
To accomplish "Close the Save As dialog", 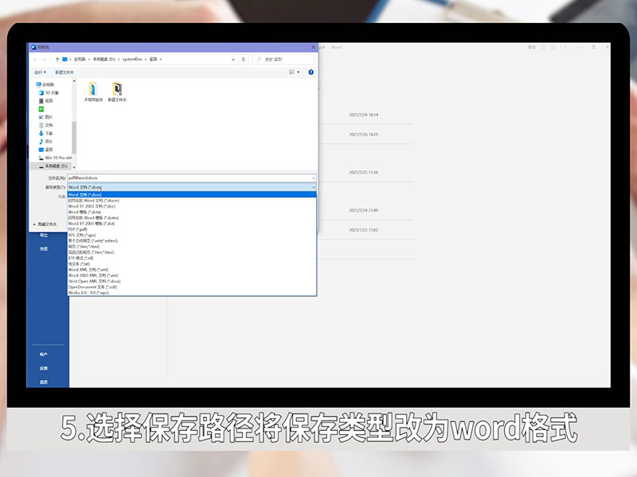I will coord(313,47).
